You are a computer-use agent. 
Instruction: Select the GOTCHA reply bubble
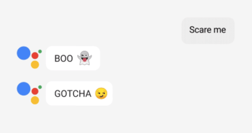click(79, 93)
